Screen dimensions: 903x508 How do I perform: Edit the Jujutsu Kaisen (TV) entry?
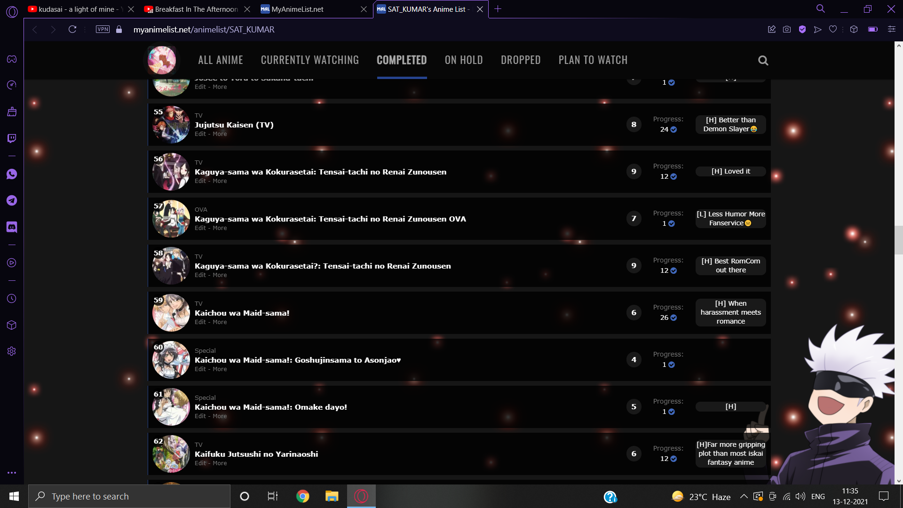(200, 134)
